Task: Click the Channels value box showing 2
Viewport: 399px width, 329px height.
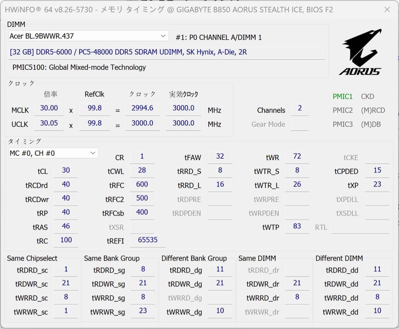Action: tap(300, 108)
